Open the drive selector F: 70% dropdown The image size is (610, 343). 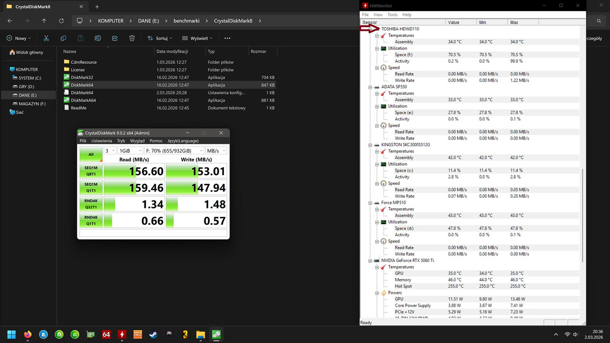pos(174,151)
